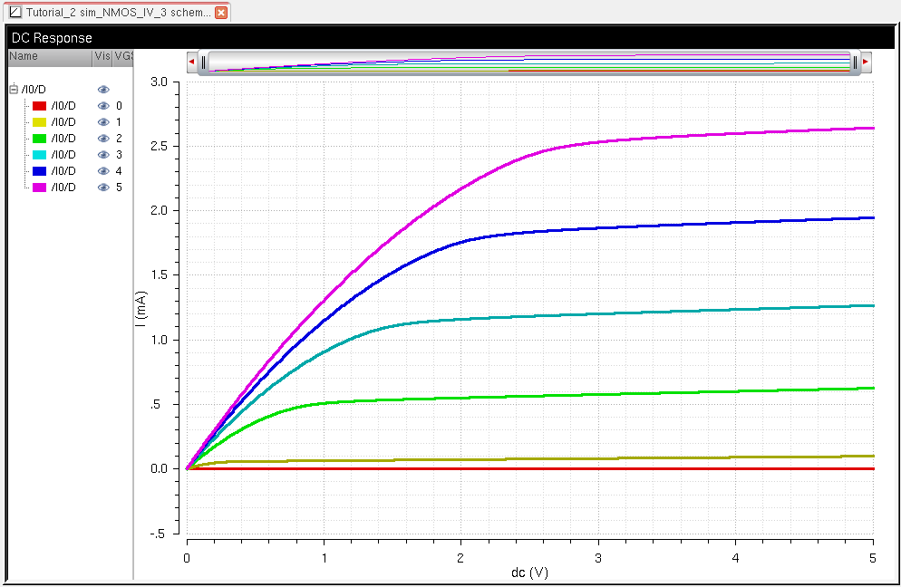This screenshot has width=901, height=587.
Task: Hide the VGS 0 red trace via its eye icon
Action: click(x=103, y=105)
